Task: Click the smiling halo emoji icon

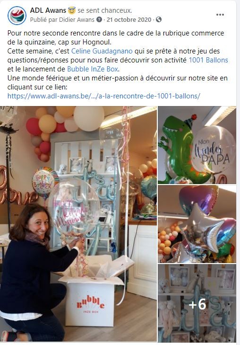Action: click(x=72, y=10)
